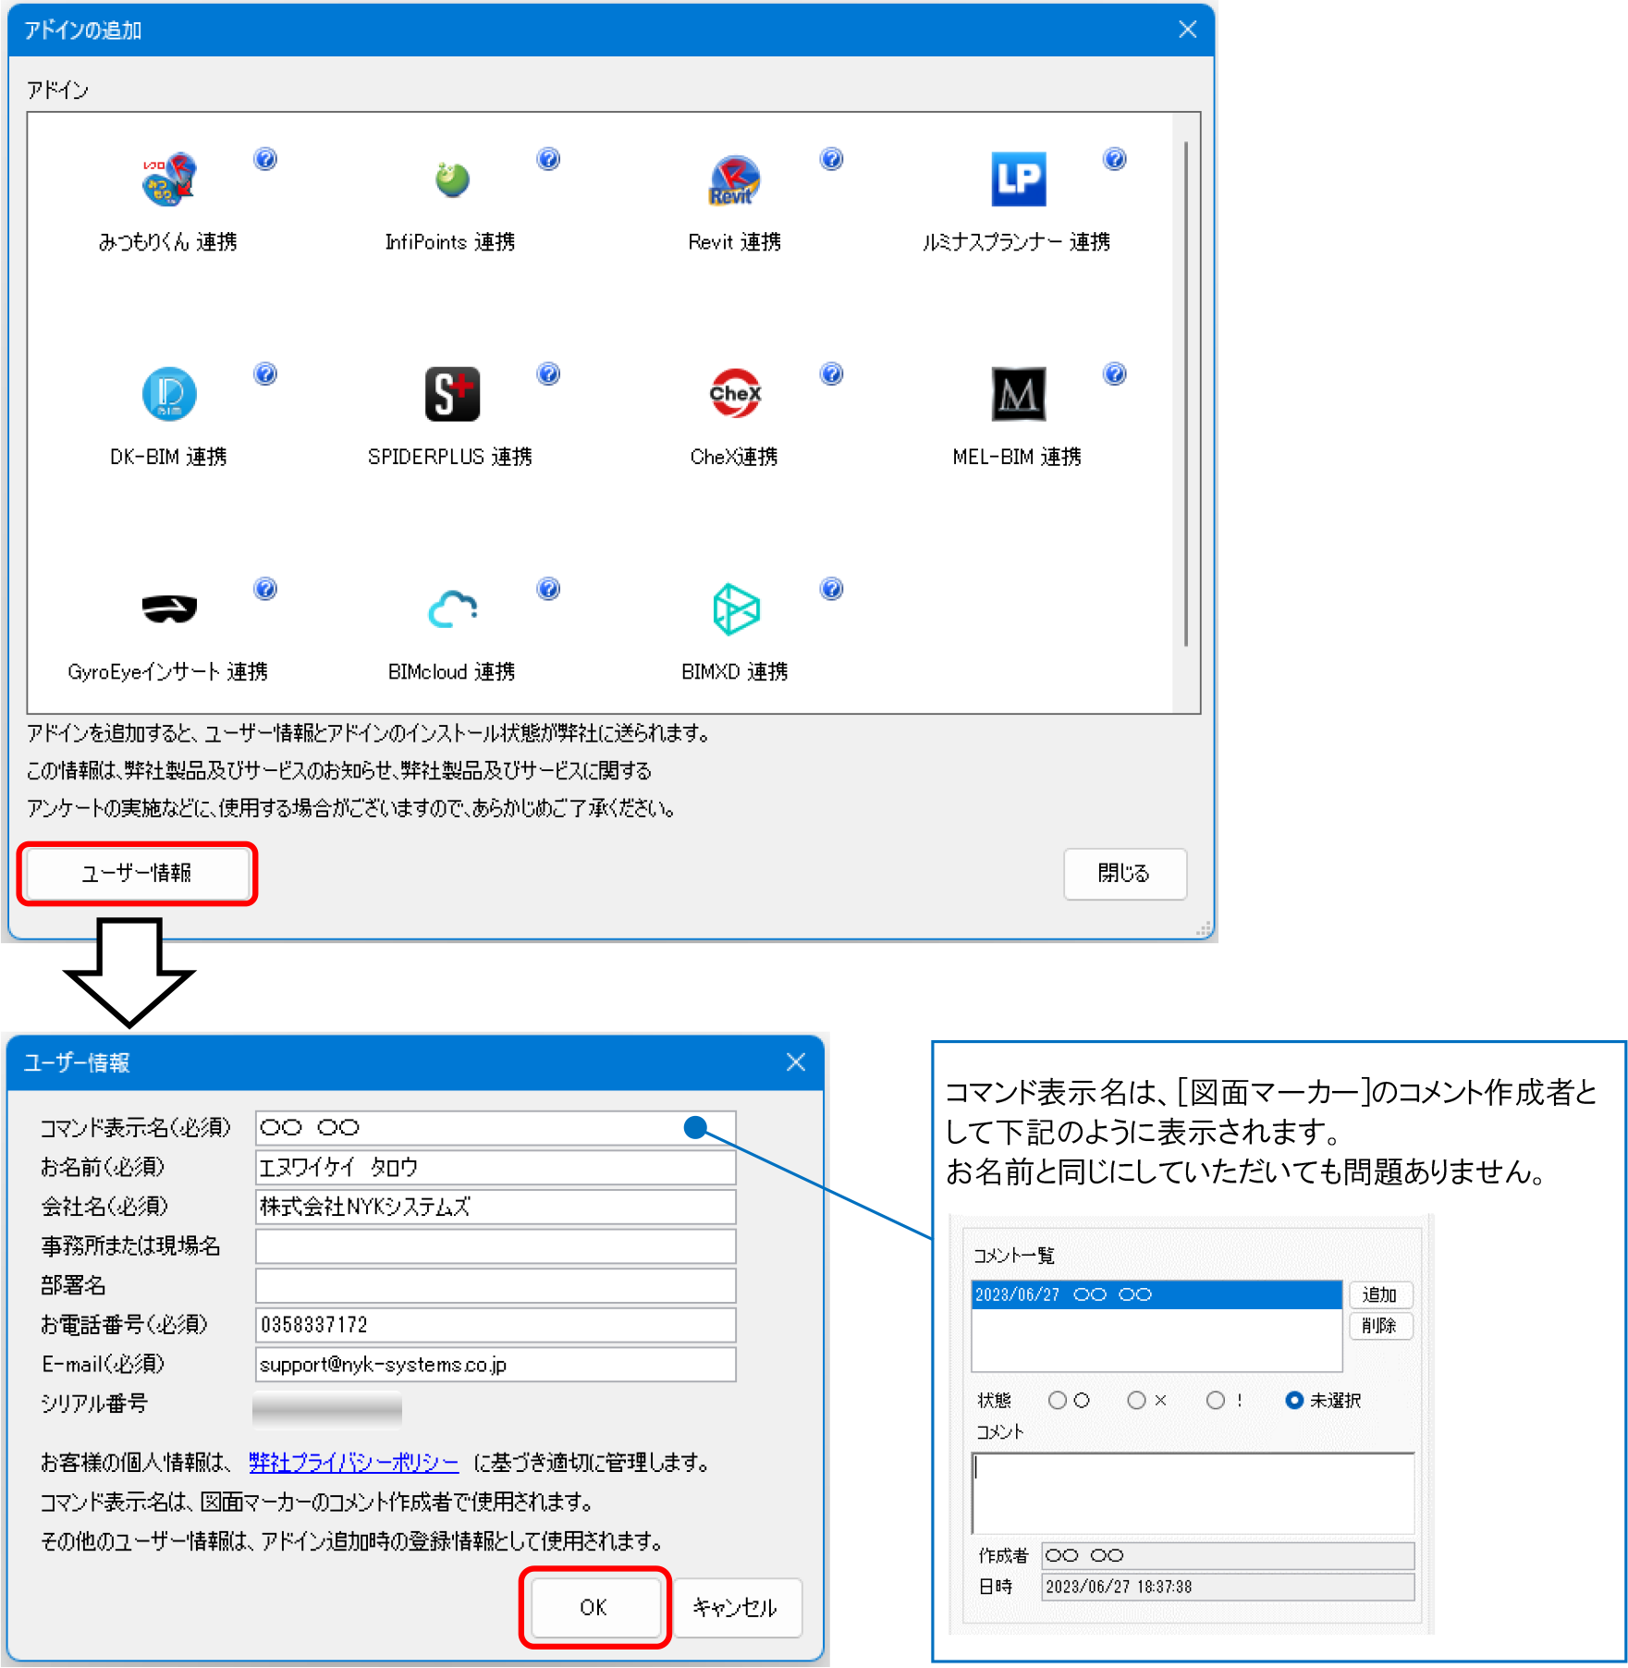
Task: Select the GyroEyeインサート 連携 add-in icon
Action: click(x=169, y=608)
